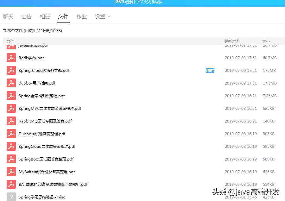Viewport: 285px width, 201px height.
Task: Expand the 设置 dropdown menu
Action: pos(103,16)
